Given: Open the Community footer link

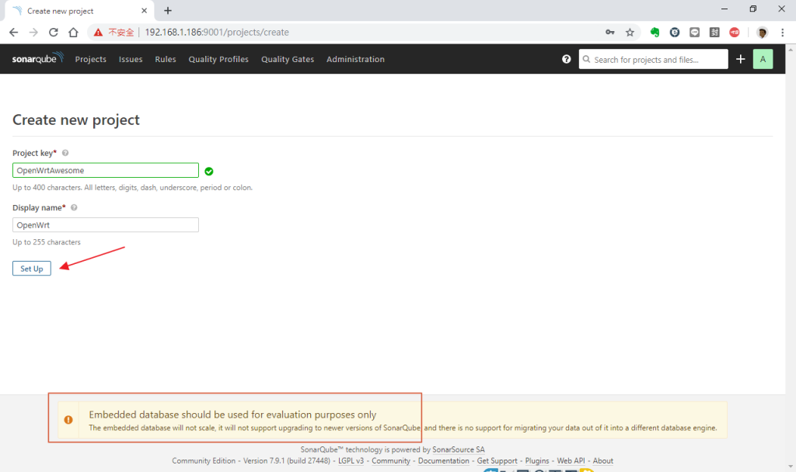Looking at the screenshot, I should pyautogui.click(x=391, y=461).
